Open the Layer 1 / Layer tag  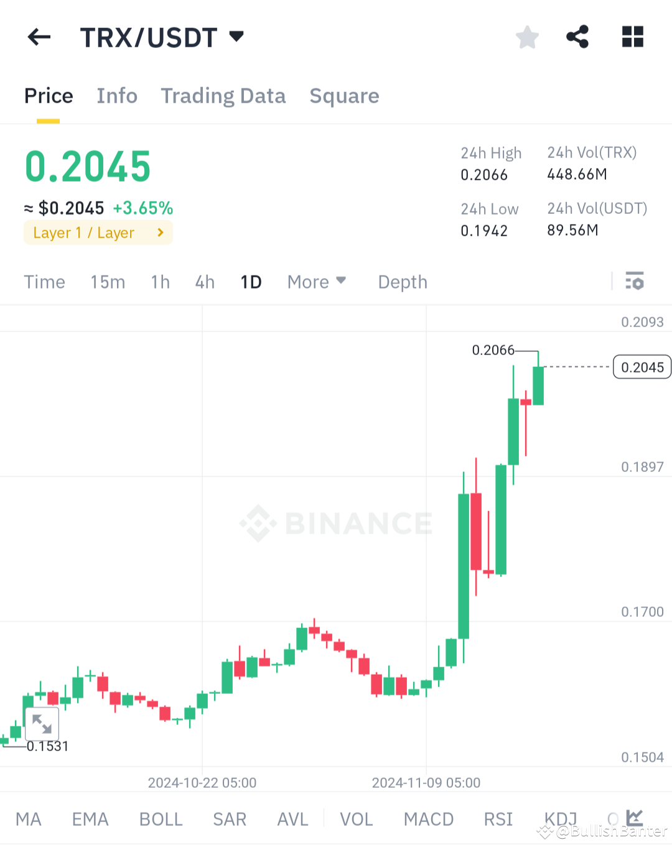[98, 233]
